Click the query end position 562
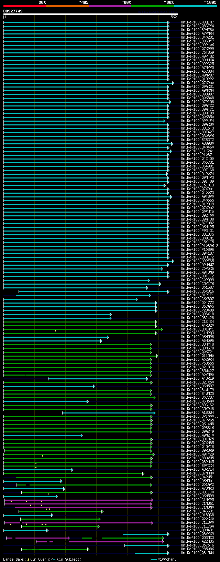The image size is (220, 562). click(174, 17)
